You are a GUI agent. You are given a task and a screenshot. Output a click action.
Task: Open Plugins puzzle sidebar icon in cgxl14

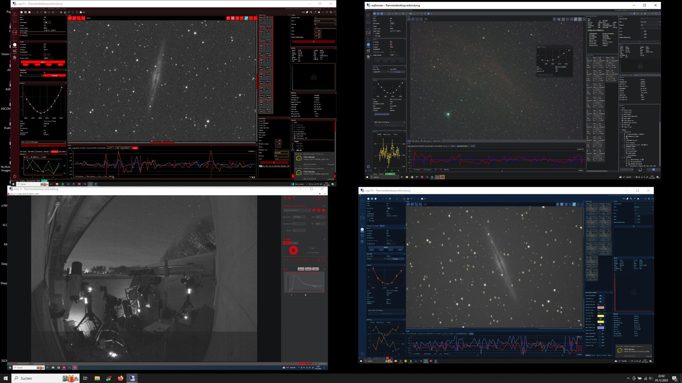tap(362, 242)
